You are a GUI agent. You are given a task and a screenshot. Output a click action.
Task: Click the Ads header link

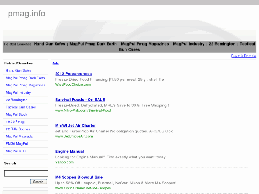[56, 63]
